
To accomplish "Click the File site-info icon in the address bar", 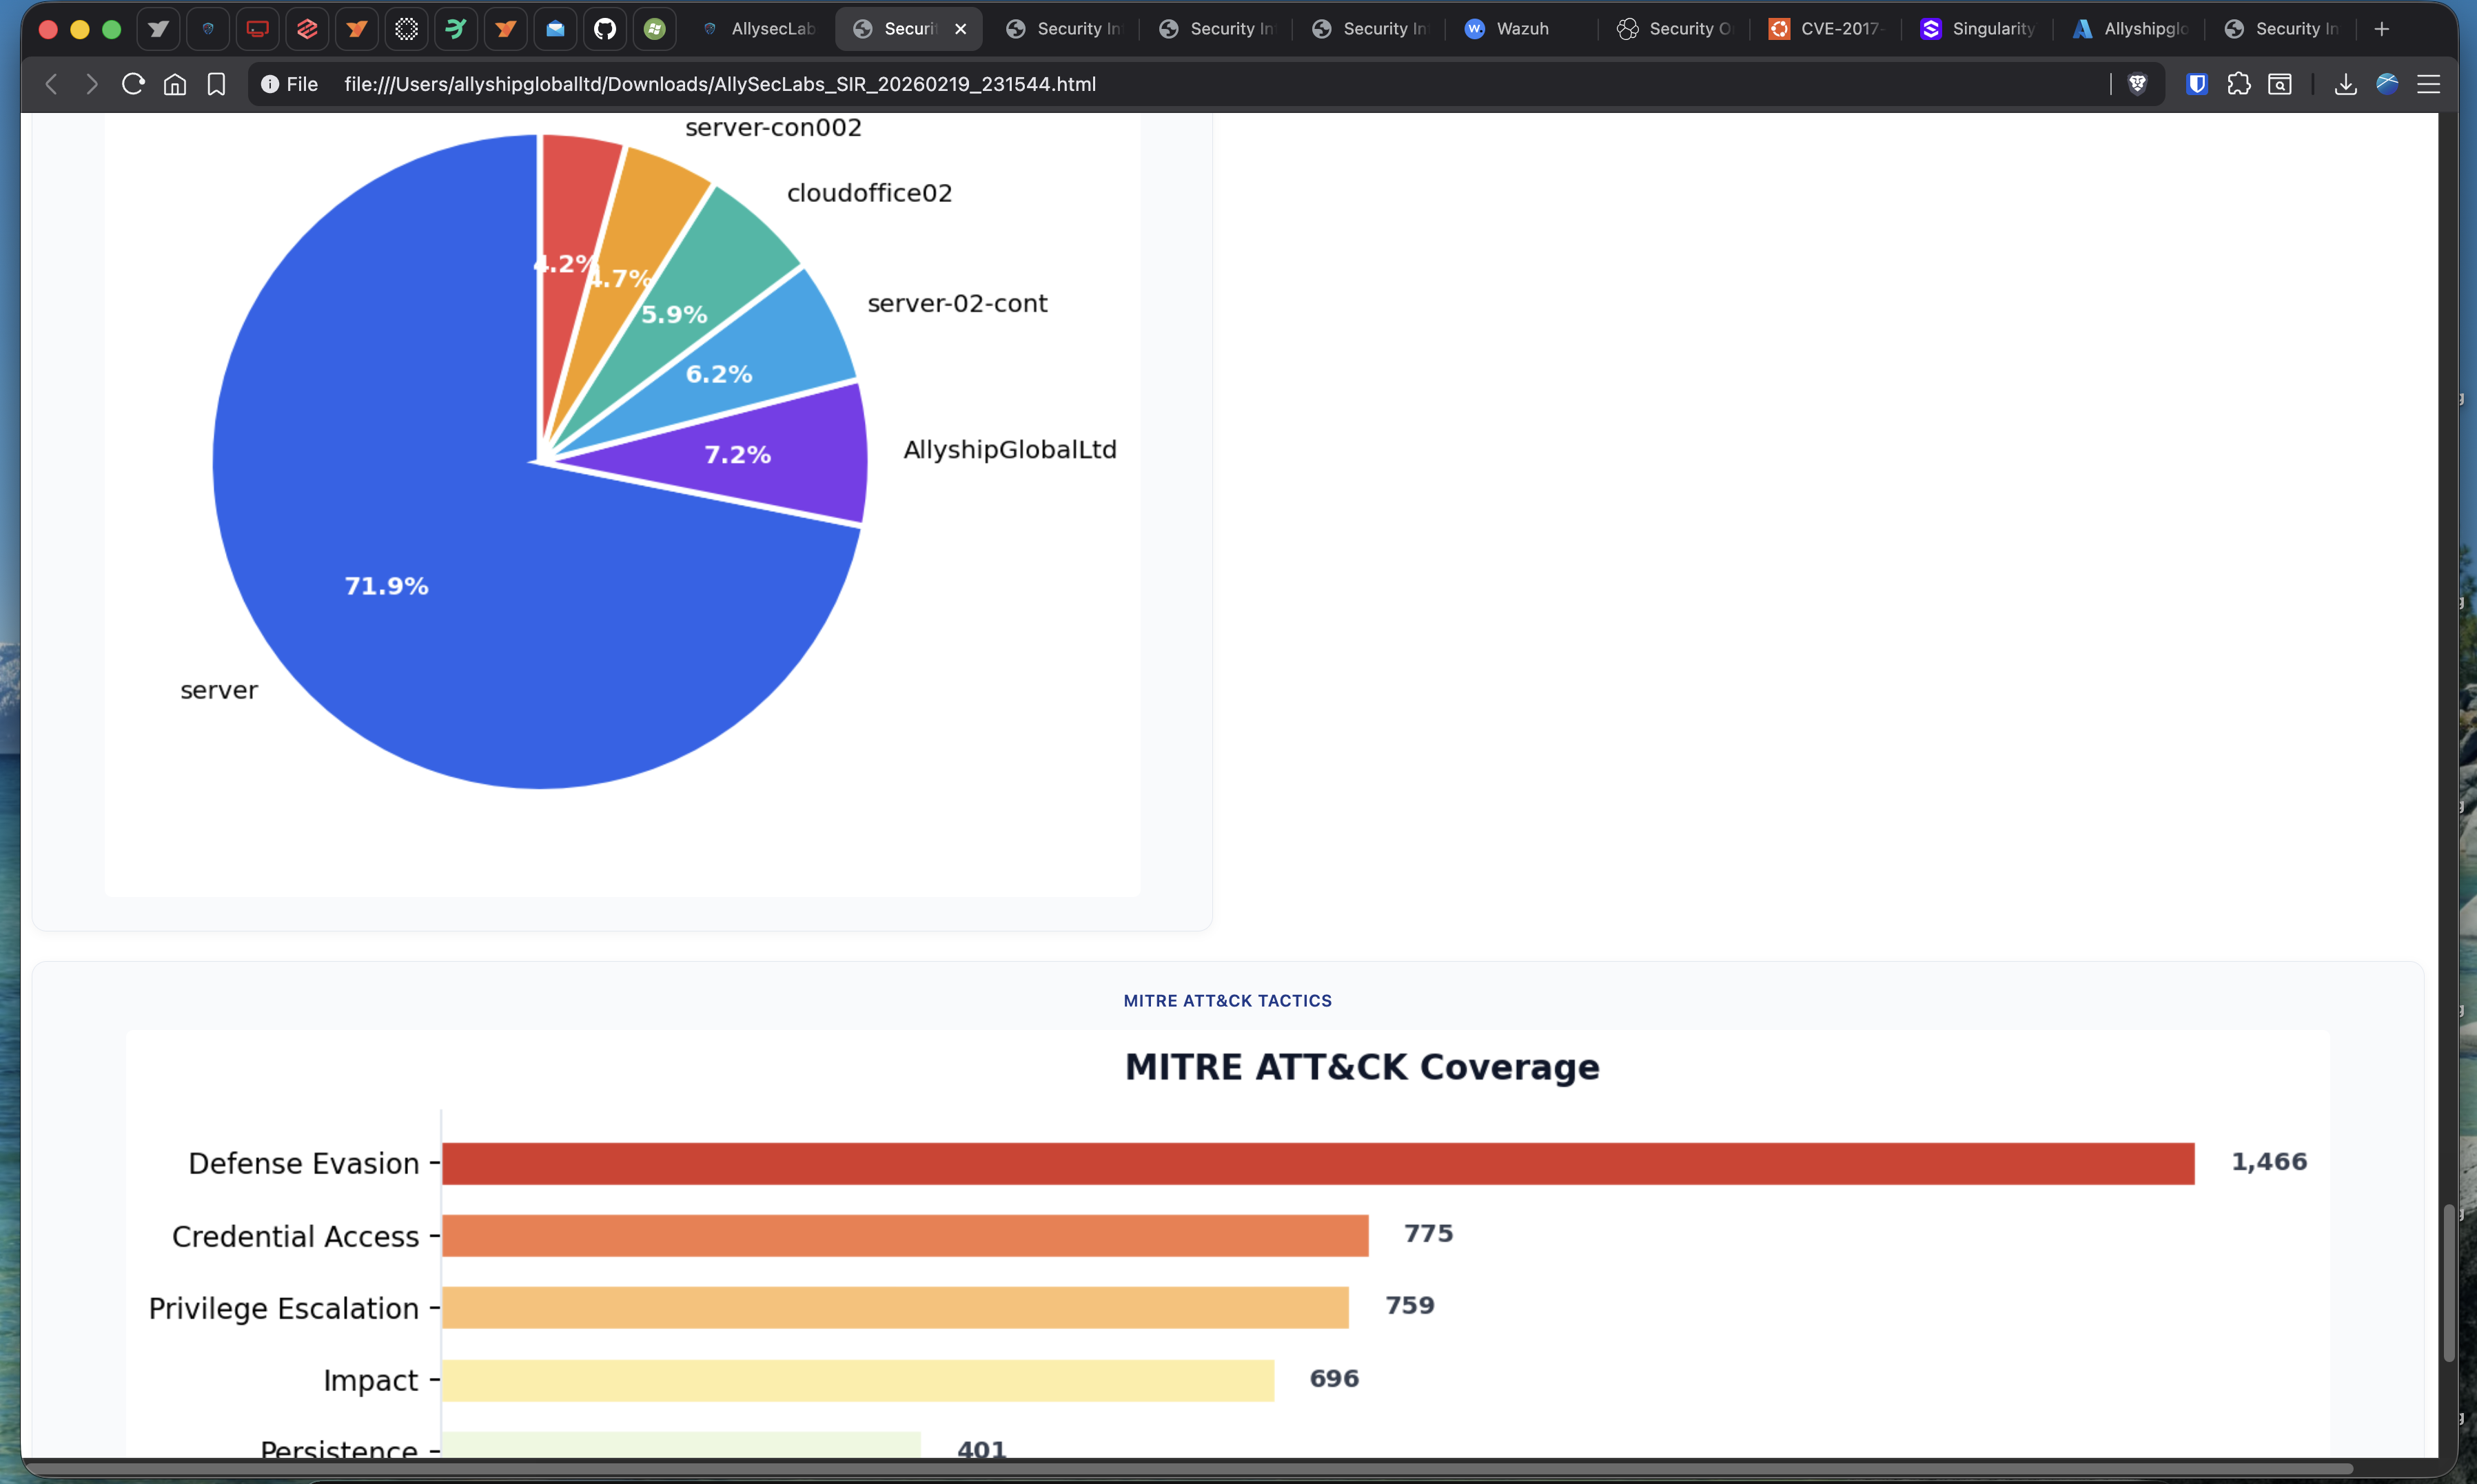I will (270, 84).
